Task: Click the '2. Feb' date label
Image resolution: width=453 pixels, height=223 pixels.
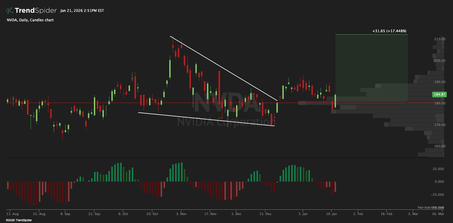Action: [x=358, y=214]
